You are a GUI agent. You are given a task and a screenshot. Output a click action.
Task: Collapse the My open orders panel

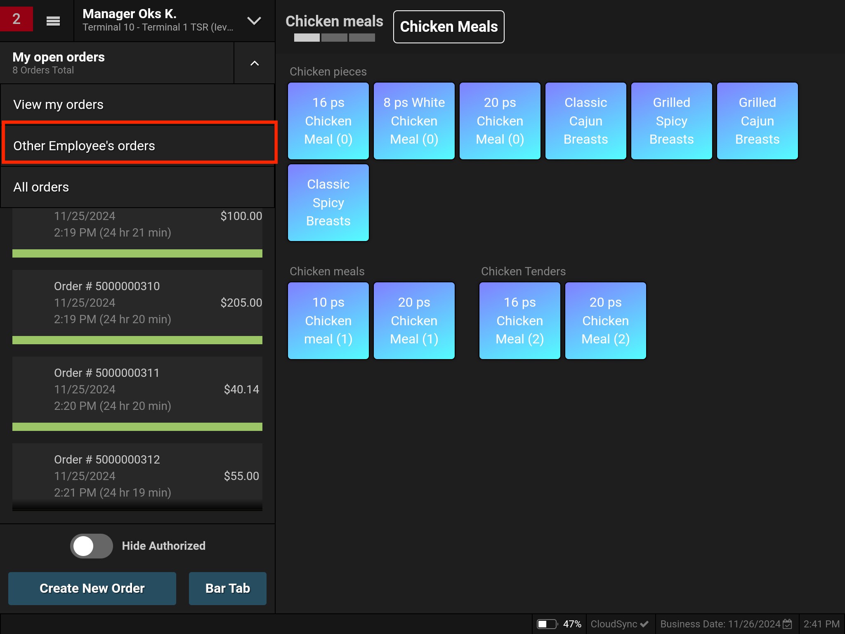pyautogui.click(x=254, y=63)
